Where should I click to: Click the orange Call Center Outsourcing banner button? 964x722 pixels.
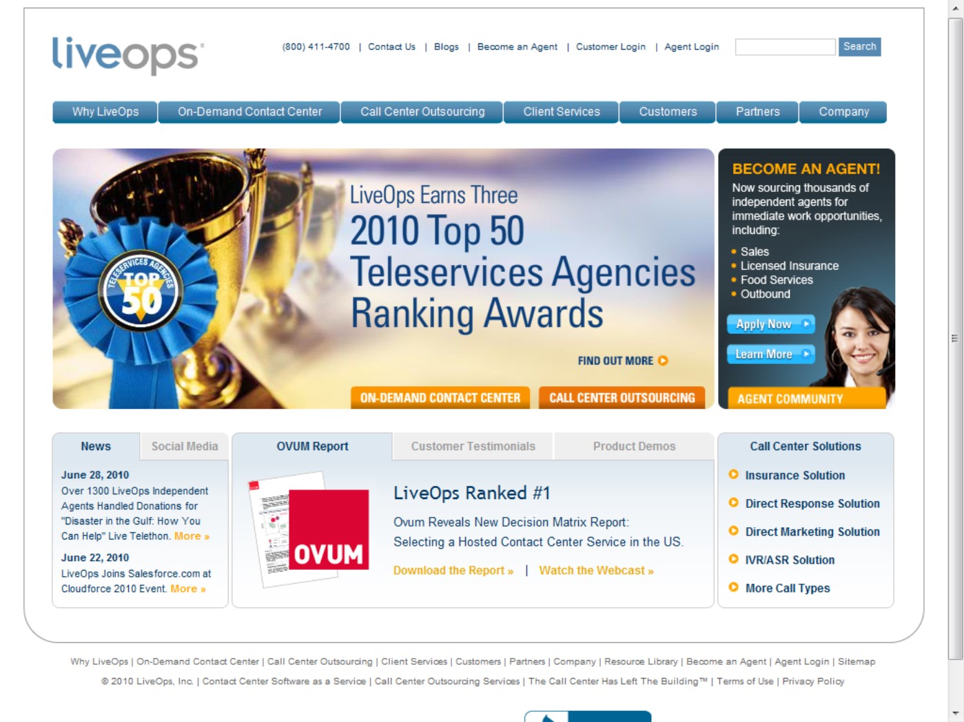(x=622, y=398)
